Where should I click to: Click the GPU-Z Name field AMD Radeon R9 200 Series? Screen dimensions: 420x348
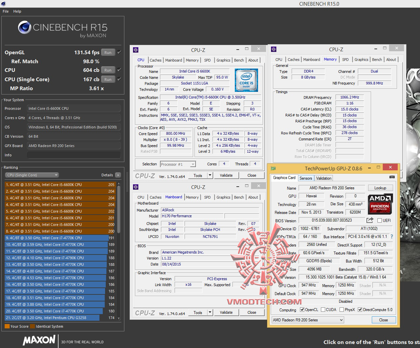point(332,188)
